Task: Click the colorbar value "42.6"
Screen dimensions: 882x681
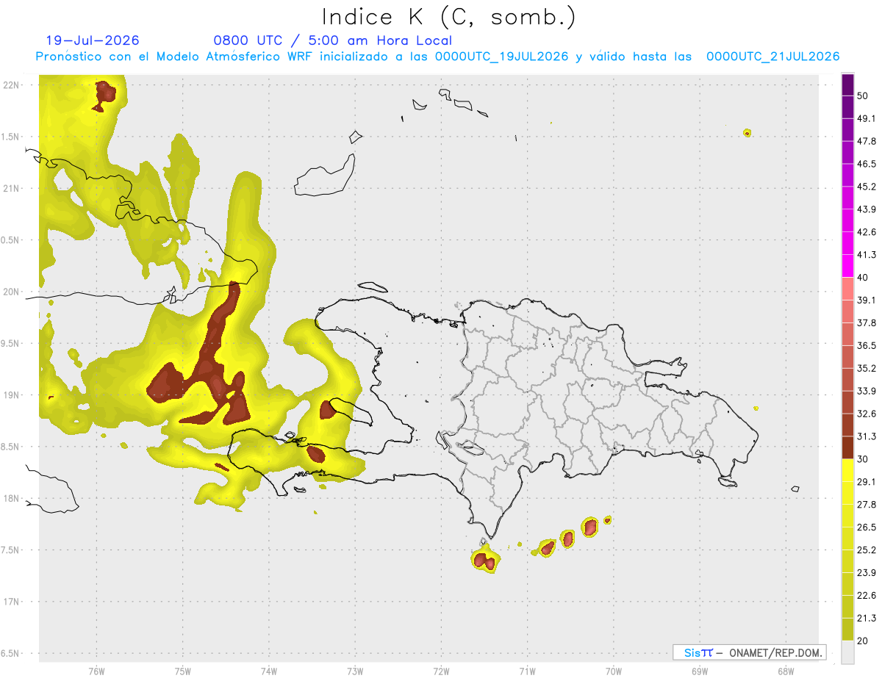Action: pos(867,232)
